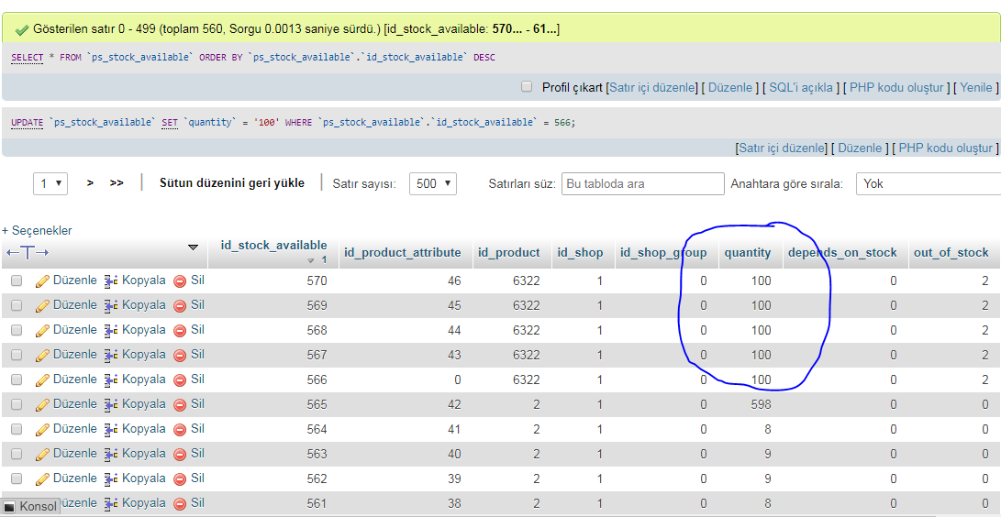Click the pencil edit icon for row 566
The image size is (1001, 517).
42,379
